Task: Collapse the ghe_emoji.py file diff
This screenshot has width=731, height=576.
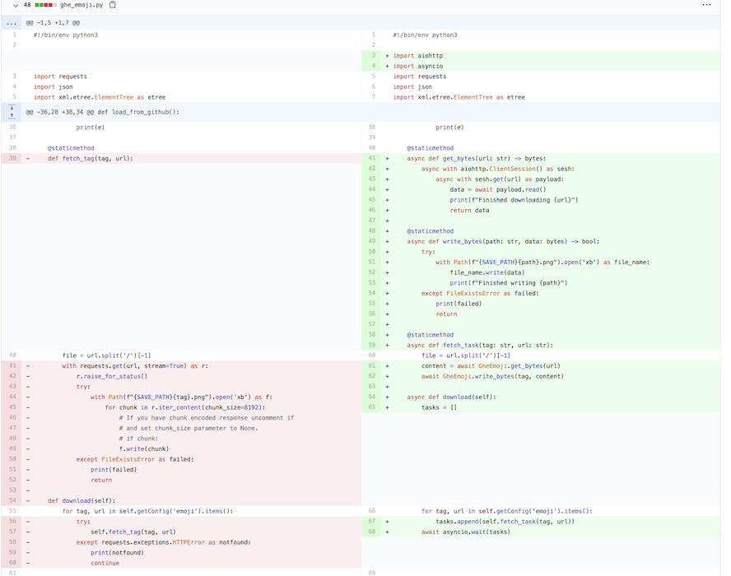Action: point(15,5)
